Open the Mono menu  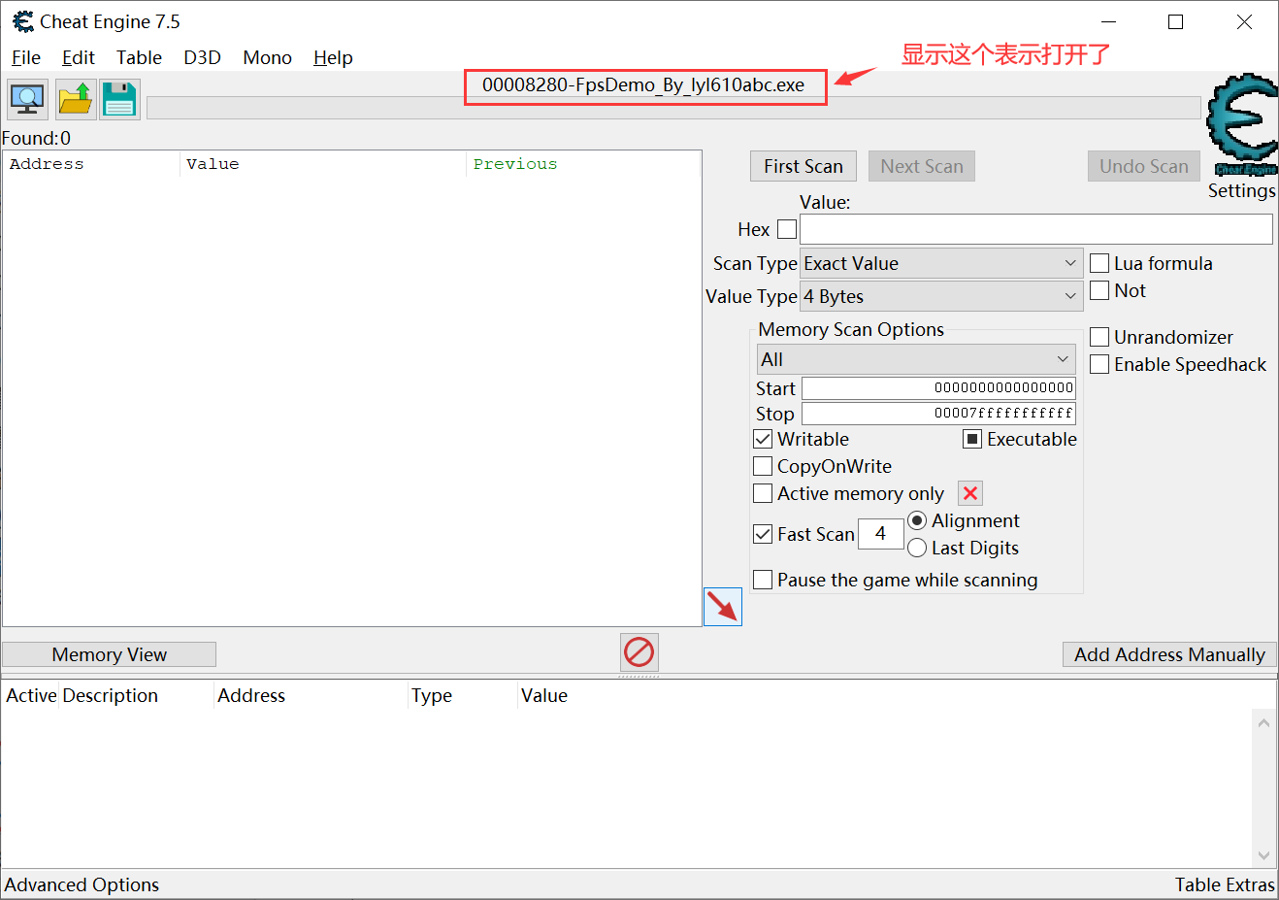coord(267,57)
